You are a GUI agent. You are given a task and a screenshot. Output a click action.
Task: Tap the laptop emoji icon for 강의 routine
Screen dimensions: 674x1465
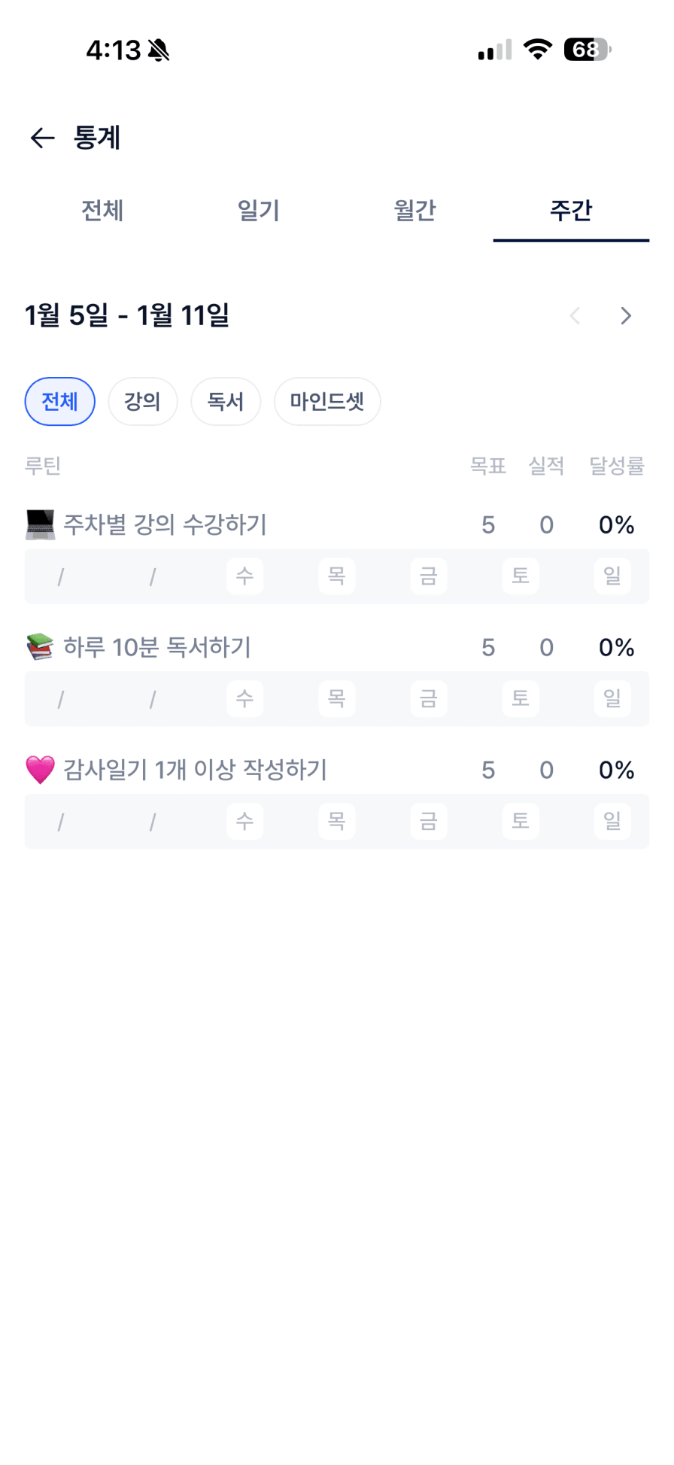coord(41,524)
